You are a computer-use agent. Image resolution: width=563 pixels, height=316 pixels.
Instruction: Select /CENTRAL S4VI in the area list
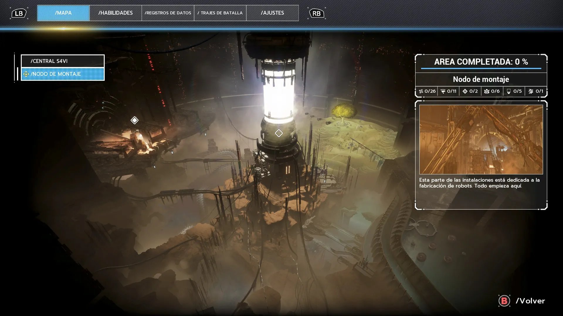63,61
